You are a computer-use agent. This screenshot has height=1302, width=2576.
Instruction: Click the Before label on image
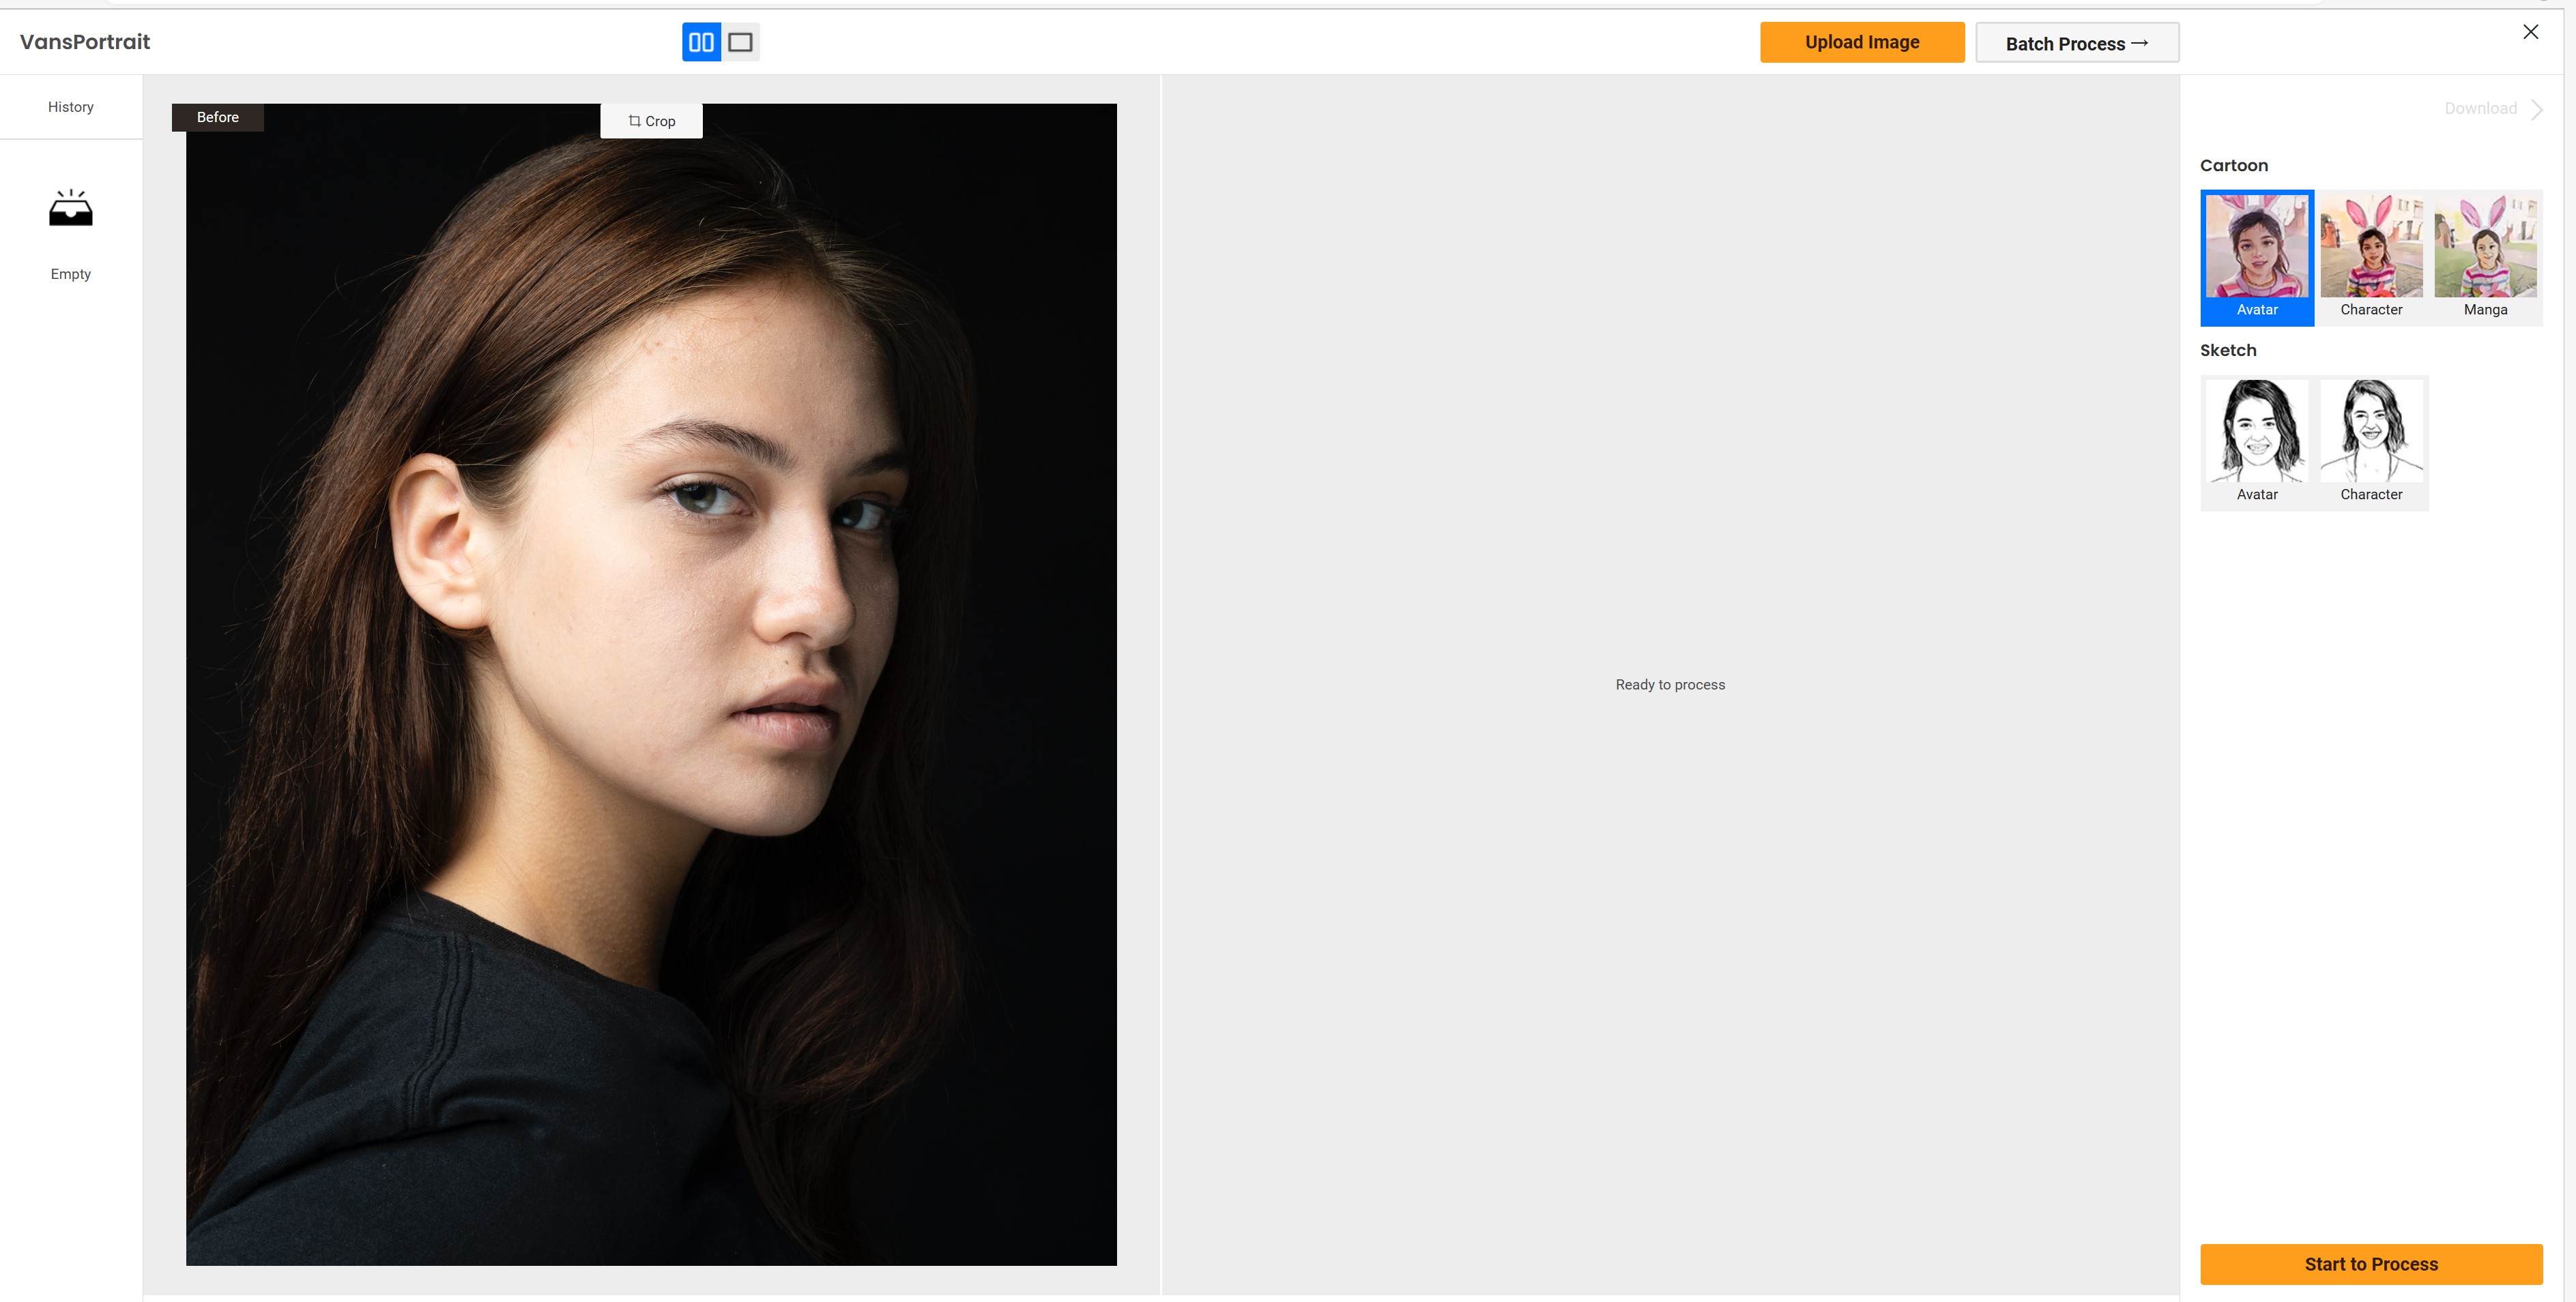(218, 117)
